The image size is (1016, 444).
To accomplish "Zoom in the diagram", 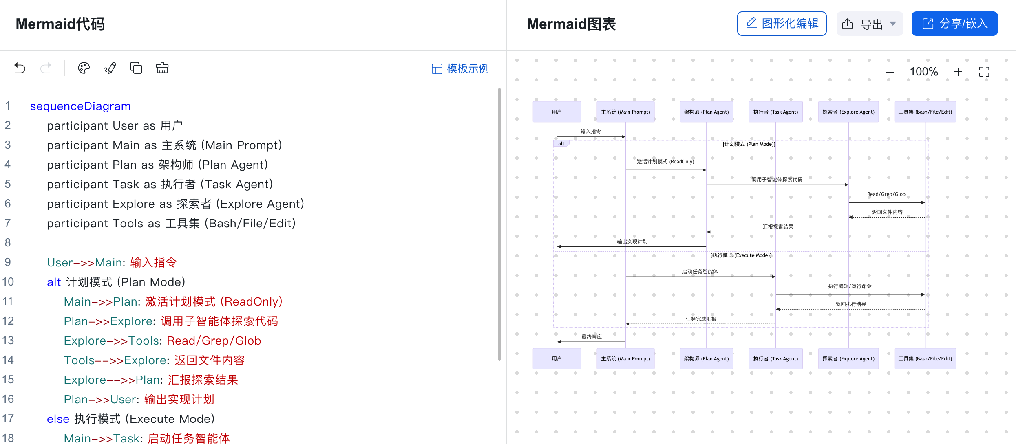I will click(958, 72).
